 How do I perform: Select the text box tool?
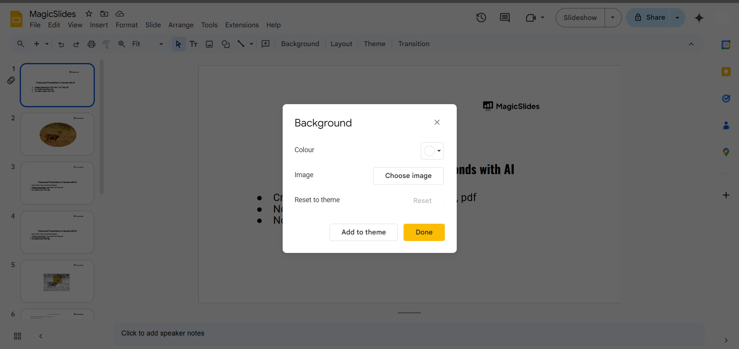(x=194, y=44)
